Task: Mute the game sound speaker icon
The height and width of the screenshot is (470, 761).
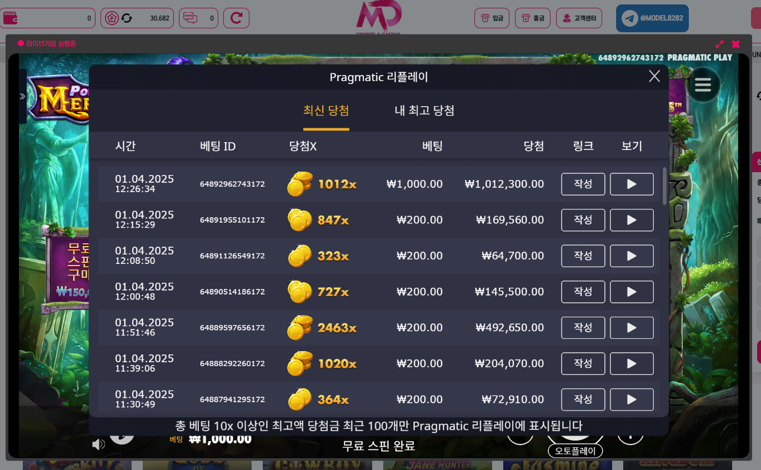Action: (x=98, y=444)
